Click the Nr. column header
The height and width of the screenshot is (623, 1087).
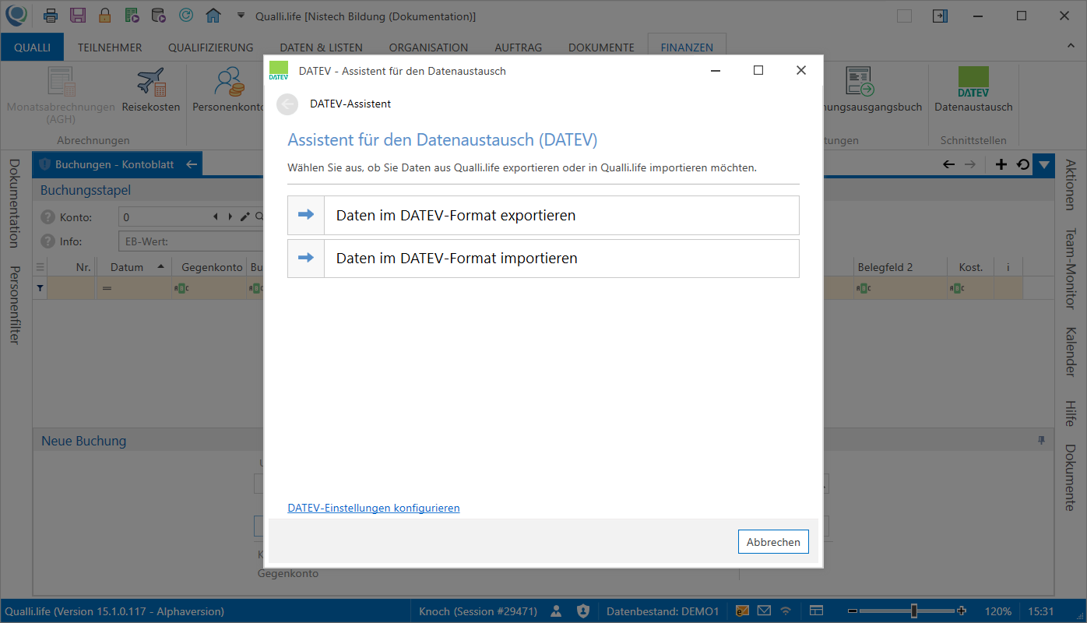pos(72,267)
